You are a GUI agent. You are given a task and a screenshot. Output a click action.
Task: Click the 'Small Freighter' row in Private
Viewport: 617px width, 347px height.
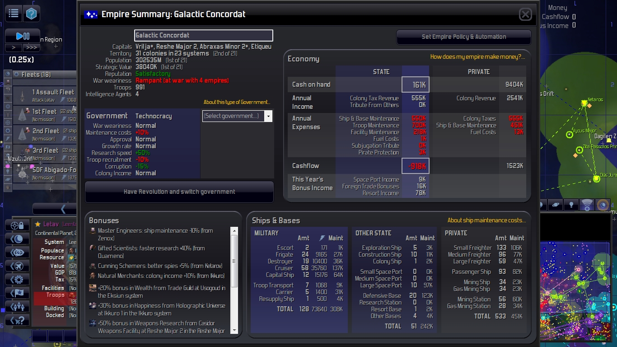(x=484, y=248)
